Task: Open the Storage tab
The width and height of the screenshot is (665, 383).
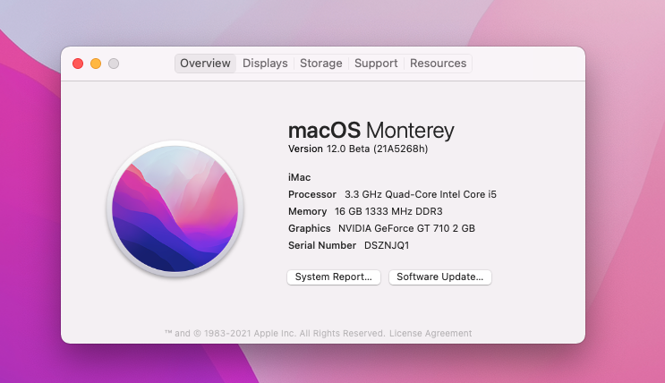Action: [x=321, y=64]
